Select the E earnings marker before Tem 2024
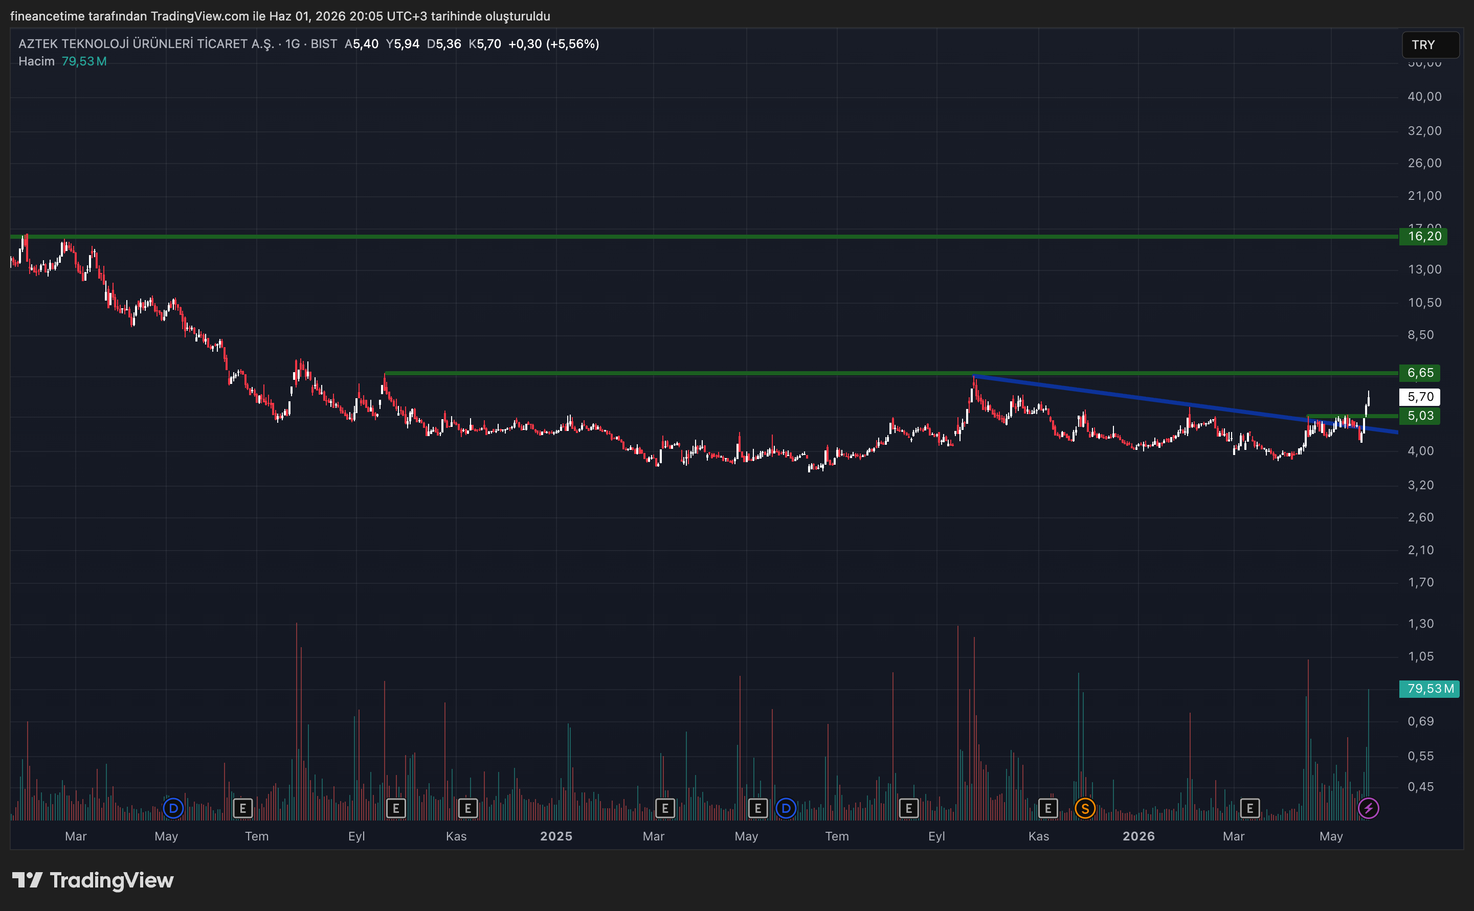The height and width of the screenshot is (911, 1474). point(243,808)
